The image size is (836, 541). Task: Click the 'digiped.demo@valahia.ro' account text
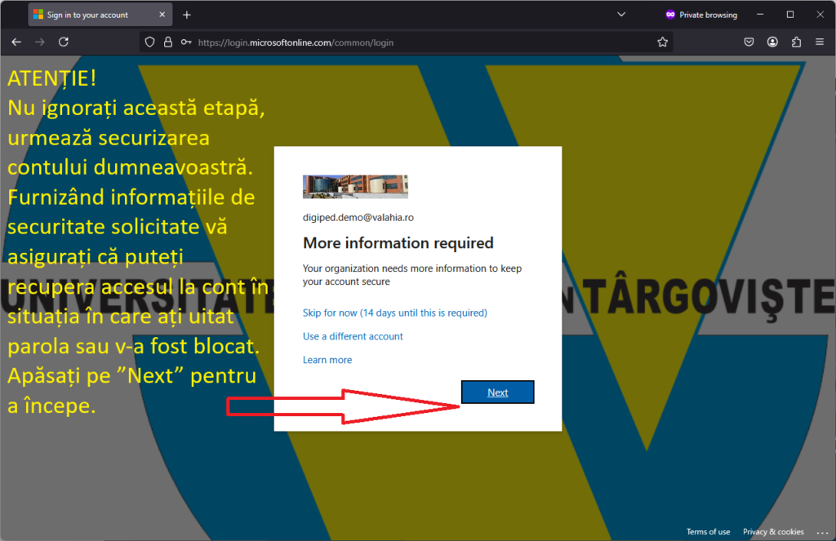[358, 218]
